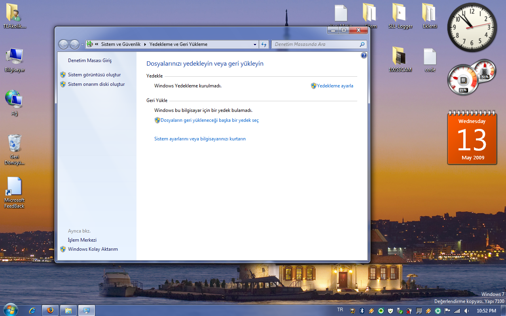Click the analog clock gadget
The image size is (506, 316).
click(x=472, y=27)
